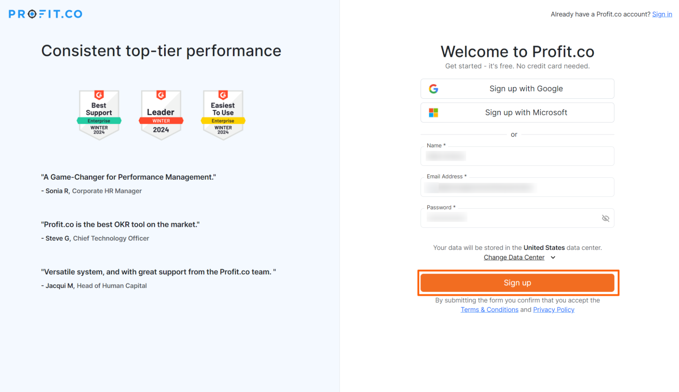Click the orange Sign up button
Viewport: 679px width, 392px height.
[517, 283]
